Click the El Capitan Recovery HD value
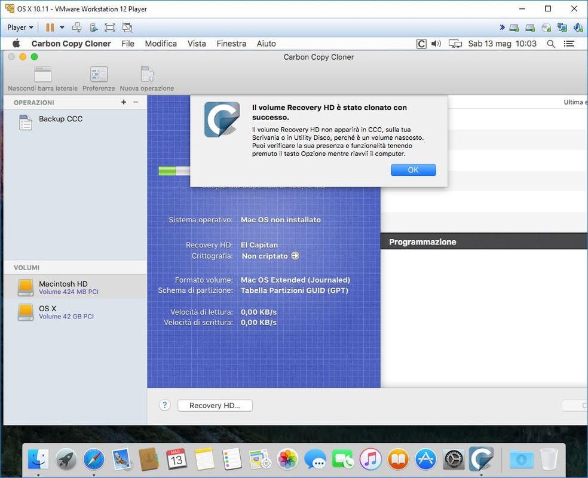The image size is (588, 478). tap(259, 245)
